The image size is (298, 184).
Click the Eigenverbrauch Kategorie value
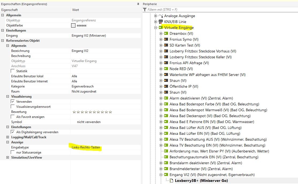(82, 86)
